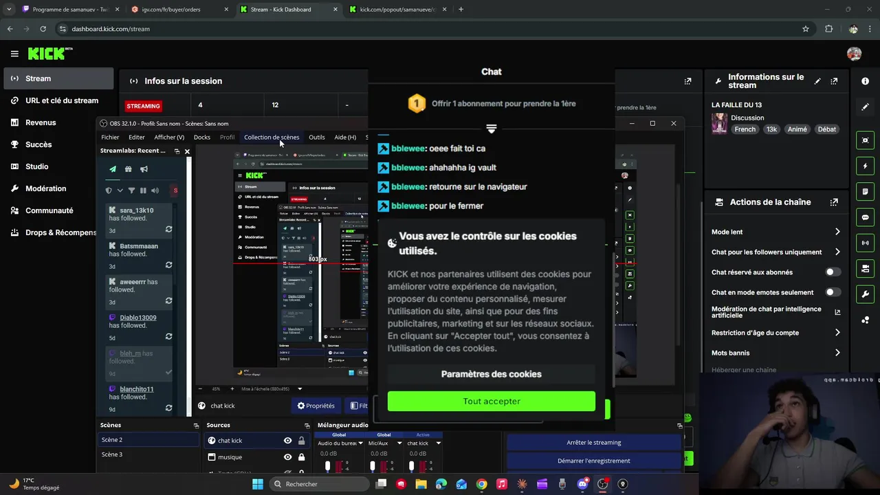The height and width of the screenshot is (495, 880).
Task: Open the info icon in right rail
Action: point(865,81)
